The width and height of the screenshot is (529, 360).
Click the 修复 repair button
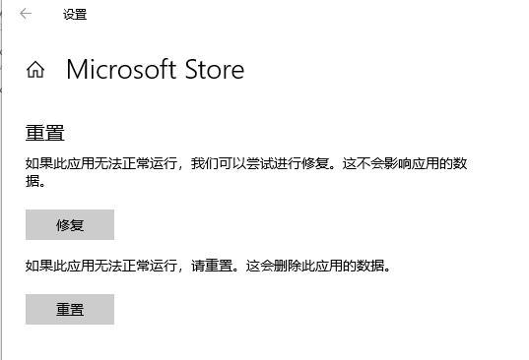click(x=70, y=224)
